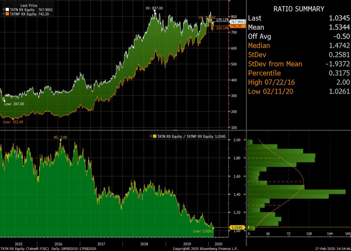351x251 pixels.
Task: Select the 767.9001 price tag on axis
Action: pyautogui.click(x=237, y=22)
